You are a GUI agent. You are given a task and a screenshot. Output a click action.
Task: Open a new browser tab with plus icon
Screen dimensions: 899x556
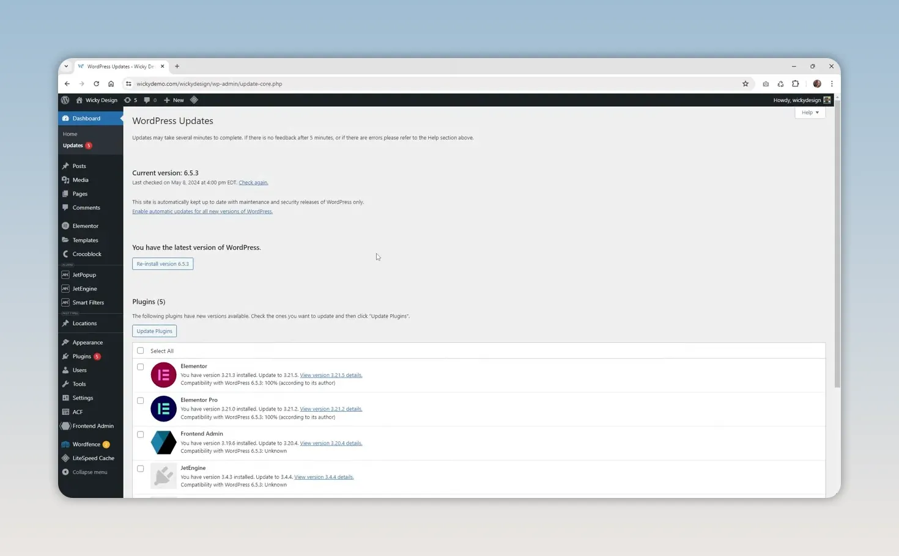(x=177, y=67)
